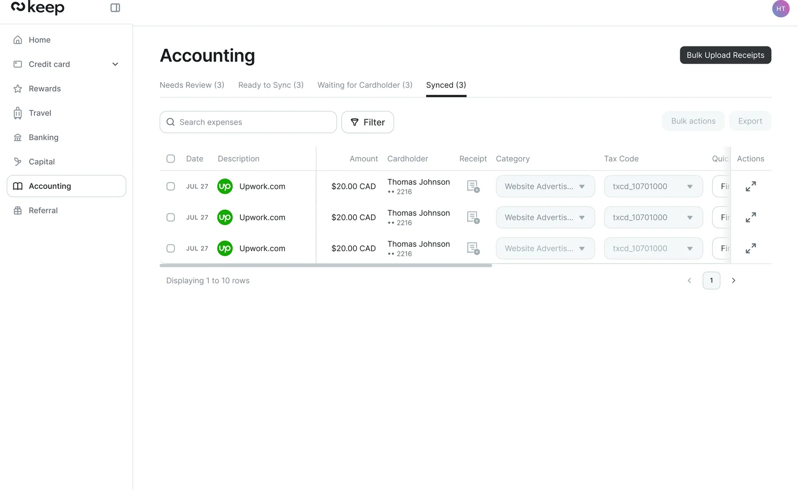
Task: Click the Travel luggage icon
Action: [18, 113]
